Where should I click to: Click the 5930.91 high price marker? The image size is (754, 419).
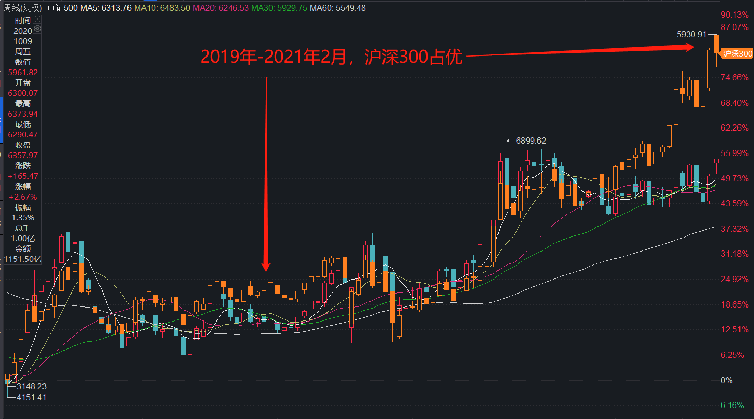[x=691, y=34]
